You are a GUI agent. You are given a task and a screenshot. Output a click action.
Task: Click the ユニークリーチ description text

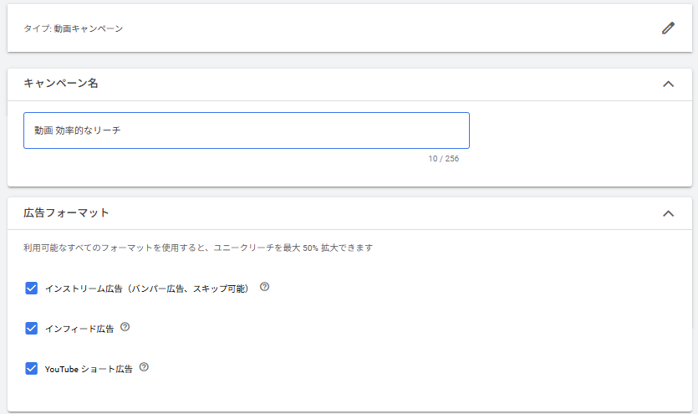tap(198, 248)
